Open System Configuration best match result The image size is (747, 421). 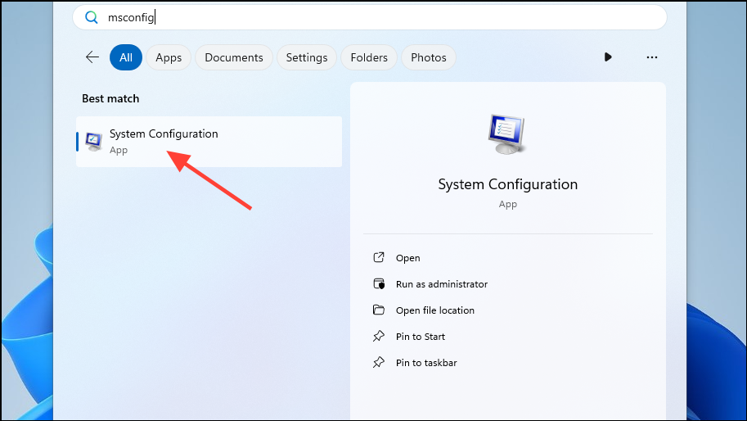coord(209,142)
